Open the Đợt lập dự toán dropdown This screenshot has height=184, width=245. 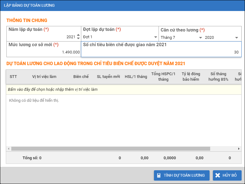point(155,37)
